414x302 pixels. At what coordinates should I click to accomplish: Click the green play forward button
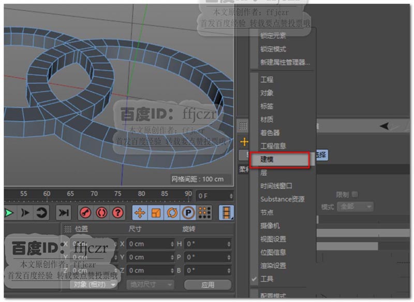pos(8,213)
